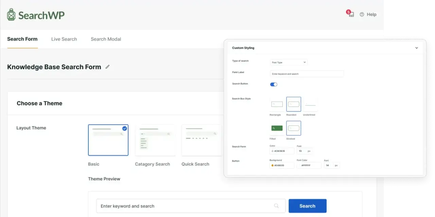Toggle the Search Button switch off

(274, 84)
